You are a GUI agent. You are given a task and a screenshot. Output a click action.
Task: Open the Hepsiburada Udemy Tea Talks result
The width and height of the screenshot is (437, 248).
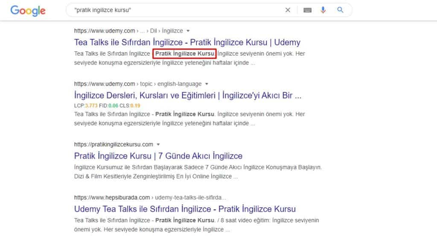pyautogui.click(x=184, y=209)
